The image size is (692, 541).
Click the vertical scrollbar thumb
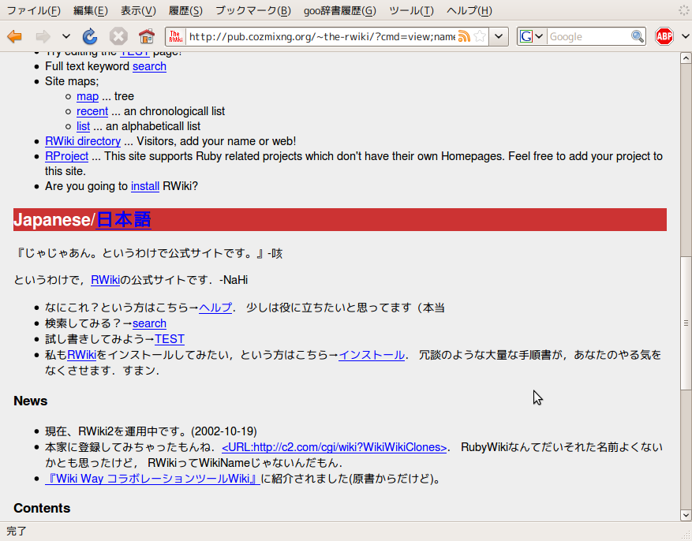point(686,323)
